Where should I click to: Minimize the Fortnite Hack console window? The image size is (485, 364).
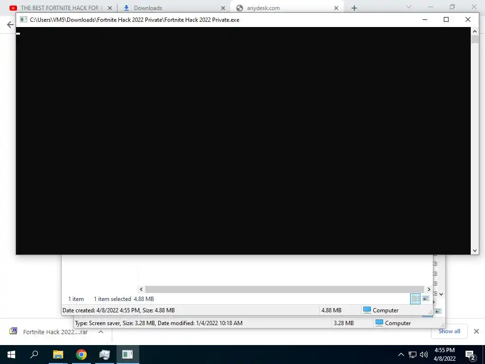click(x=425, y=19)
